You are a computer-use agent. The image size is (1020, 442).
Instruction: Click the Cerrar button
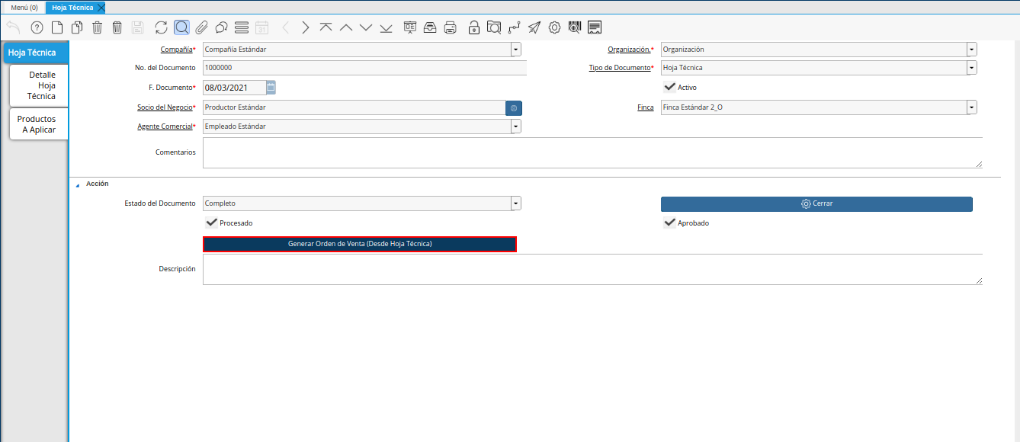point(816,204)
